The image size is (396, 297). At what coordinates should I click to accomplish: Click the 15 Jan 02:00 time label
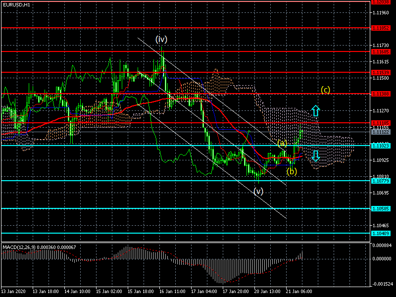coord(109,292)
